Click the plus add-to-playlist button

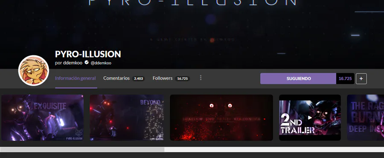click(x=361, y=78)
